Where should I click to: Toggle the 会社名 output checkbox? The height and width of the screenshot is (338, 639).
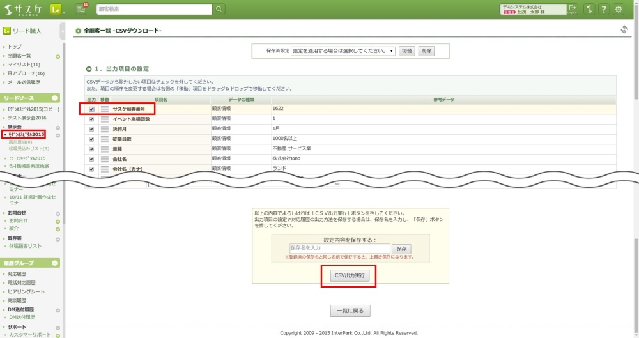[x=91, y=159]
